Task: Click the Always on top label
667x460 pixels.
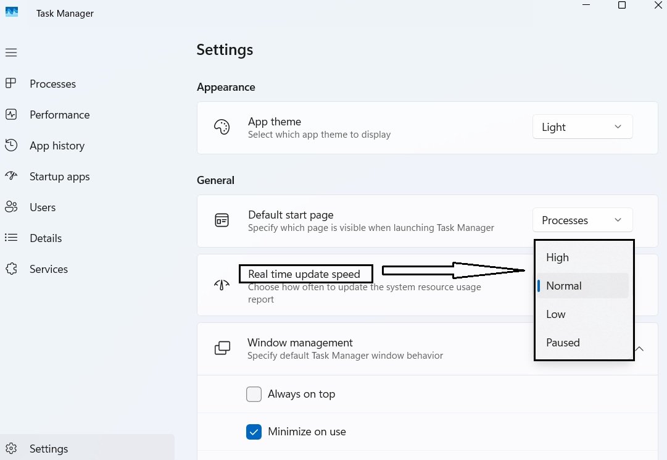Action: pos(301,394)
